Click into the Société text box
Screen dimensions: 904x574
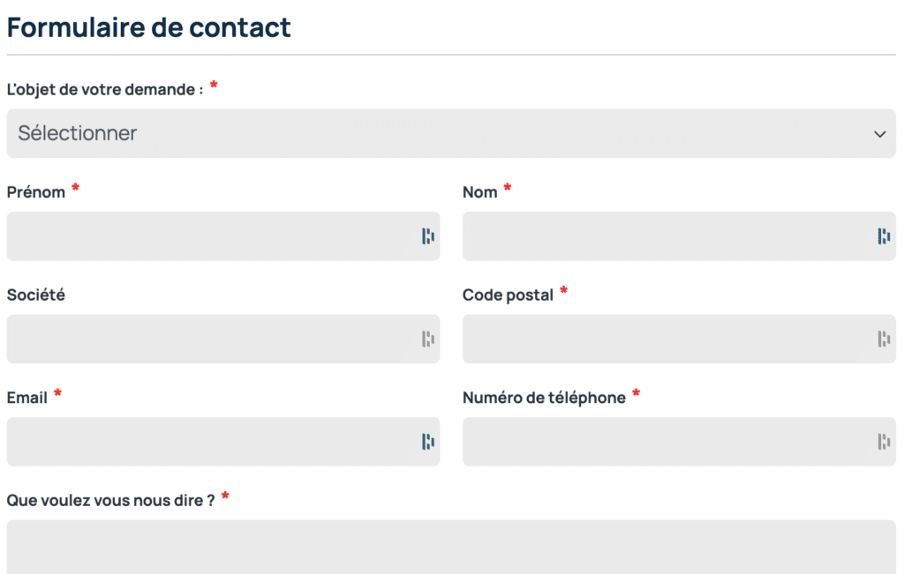212,339
